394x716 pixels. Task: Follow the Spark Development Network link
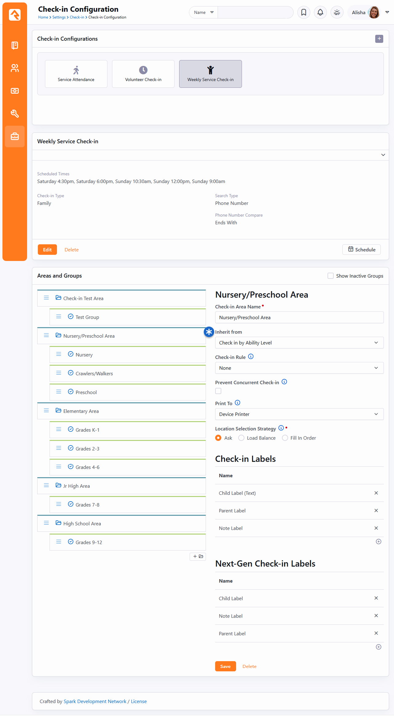pyautogui.click(x=95, y=701)
